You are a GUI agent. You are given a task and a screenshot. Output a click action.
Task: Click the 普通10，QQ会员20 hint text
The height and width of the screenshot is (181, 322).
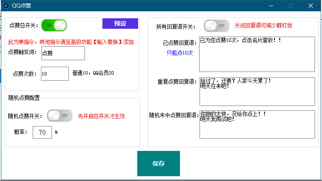(x=93, y=73)
